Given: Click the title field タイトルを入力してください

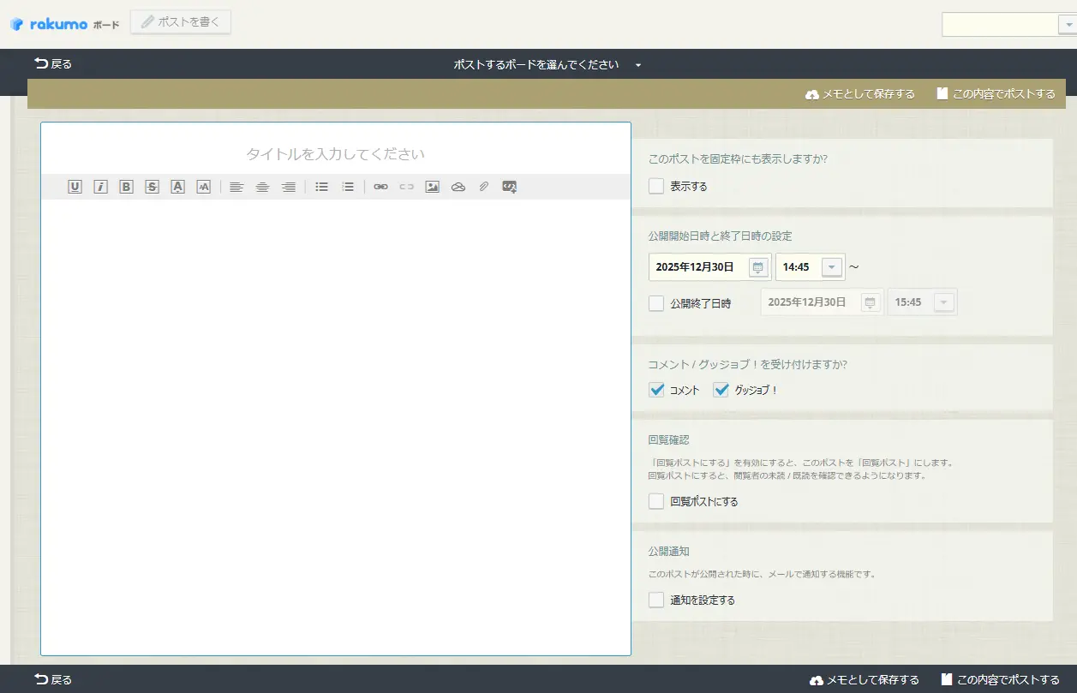Looking at the screenshot, I should point(336,154).
